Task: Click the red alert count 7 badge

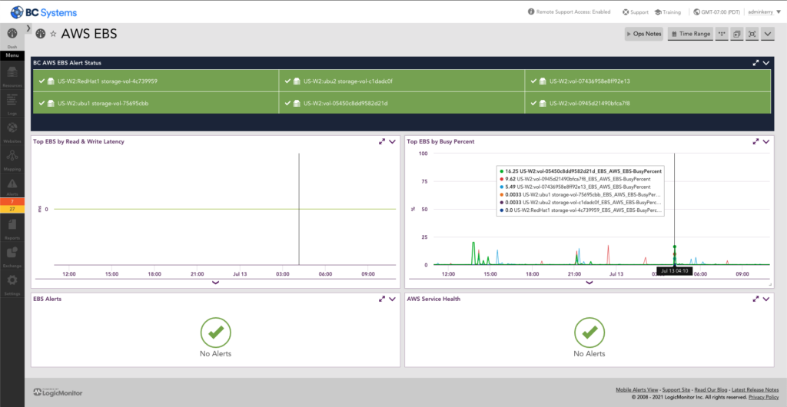Action: (12, 201)
